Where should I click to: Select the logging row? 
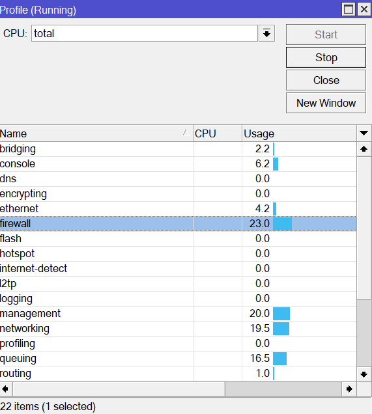click(178, 299)
